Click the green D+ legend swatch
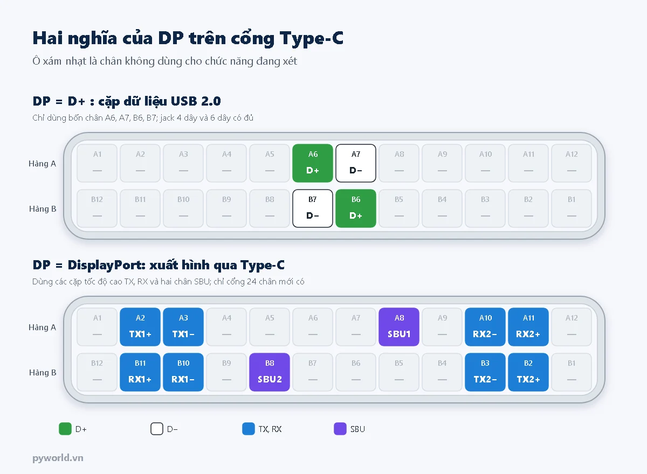The image size is (647, 474). coord(65,429)
